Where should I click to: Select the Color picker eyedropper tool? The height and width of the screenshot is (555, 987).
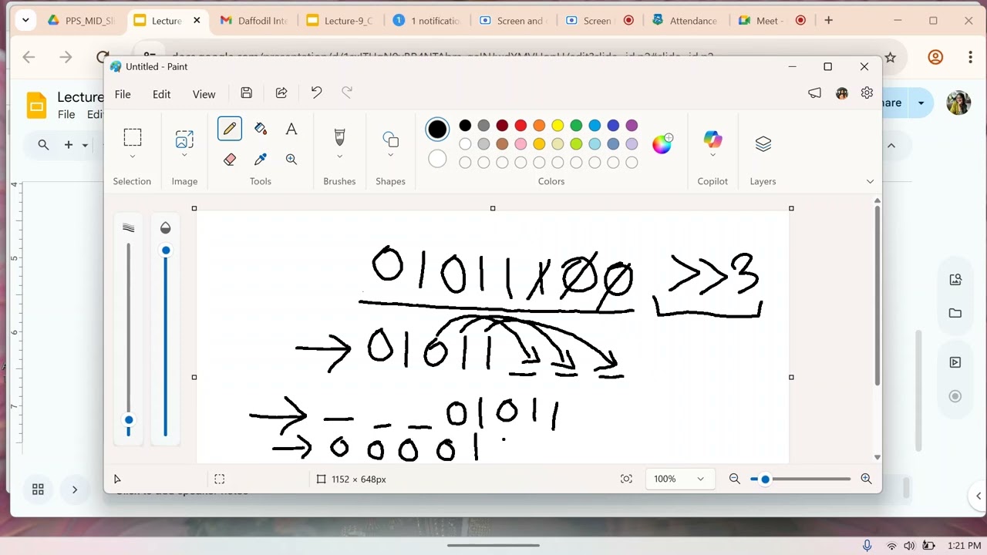tap(261, 160)
